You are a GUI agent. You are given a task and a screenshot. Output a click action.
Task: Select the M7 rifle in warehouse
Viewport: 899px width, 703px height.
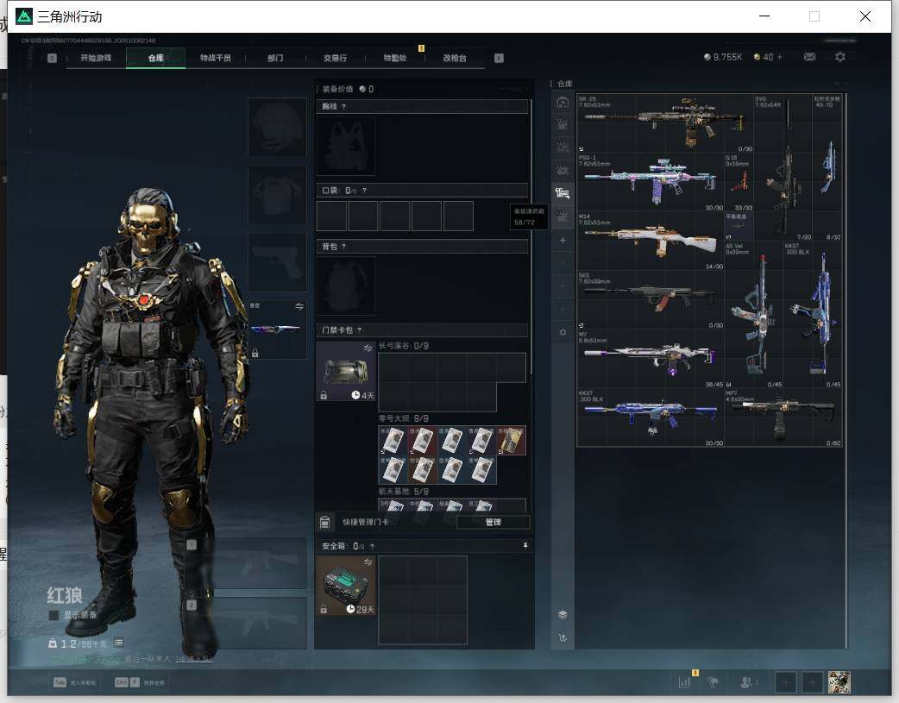click(x=651, y=359)
